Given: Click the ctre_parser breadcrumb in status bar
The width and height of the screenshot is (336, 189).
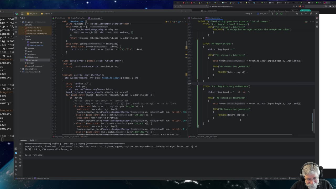Looking at the screenshot, I should 20,178.
